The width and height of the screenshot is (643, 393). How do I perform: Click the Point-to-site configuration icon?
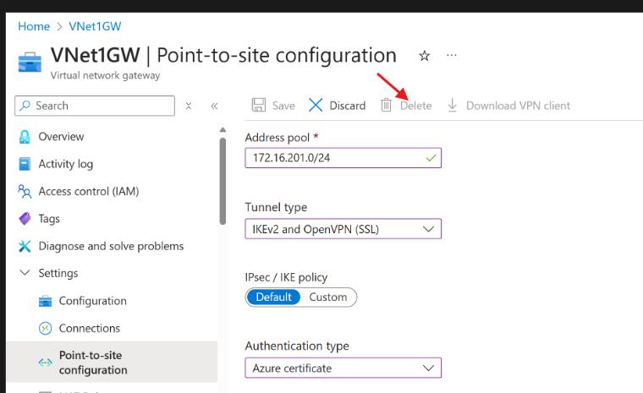(x=45, y=363)
